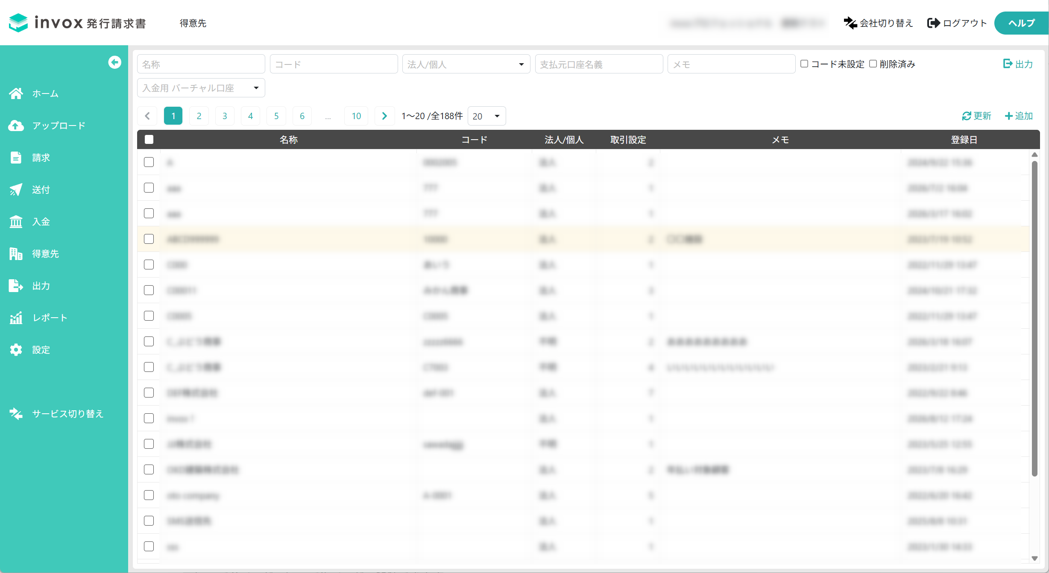
Task: Click the サービス切り替え switch icon
Action: coord(16,414)
